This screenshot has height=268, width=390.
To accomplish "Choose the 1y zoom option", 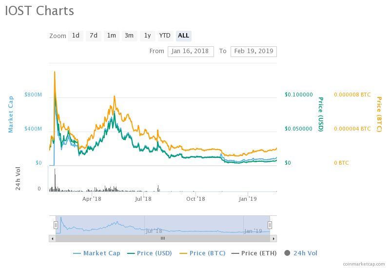I will (148, 36).
